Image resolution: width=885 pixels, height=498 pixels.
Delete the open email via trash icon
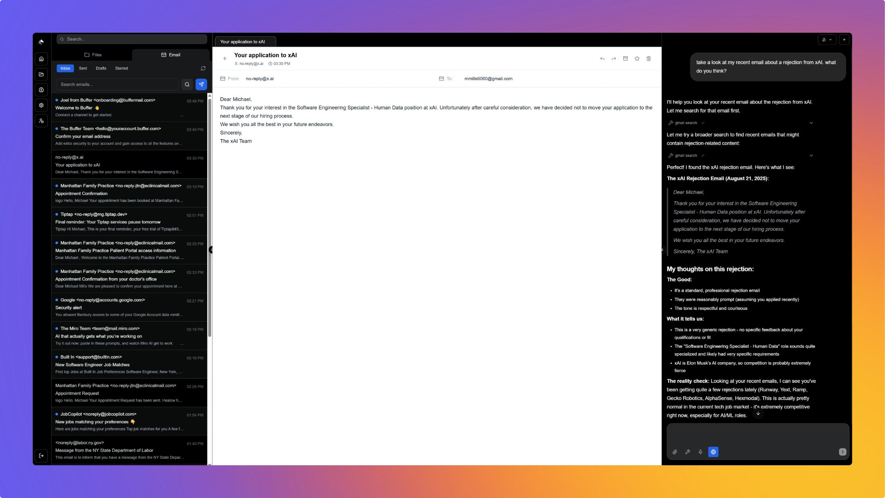point(648,59)
